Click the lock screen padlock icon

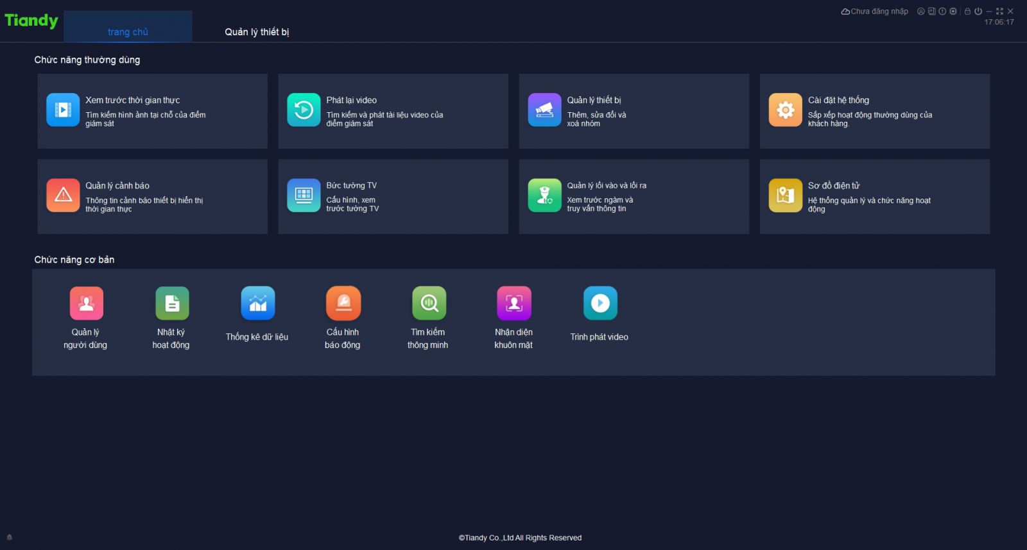(x=967, y=12)
